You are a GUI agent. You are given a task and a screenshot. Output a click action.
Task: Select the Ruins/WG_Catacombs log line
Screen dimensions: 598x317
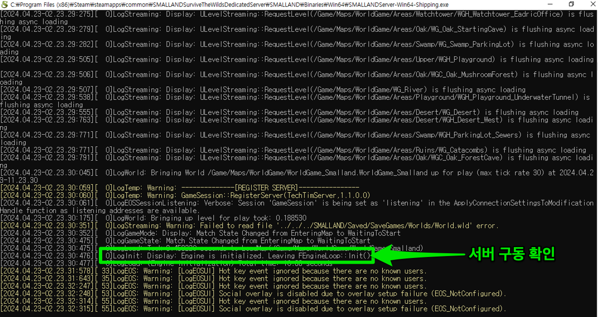click(x=293, y=150)
